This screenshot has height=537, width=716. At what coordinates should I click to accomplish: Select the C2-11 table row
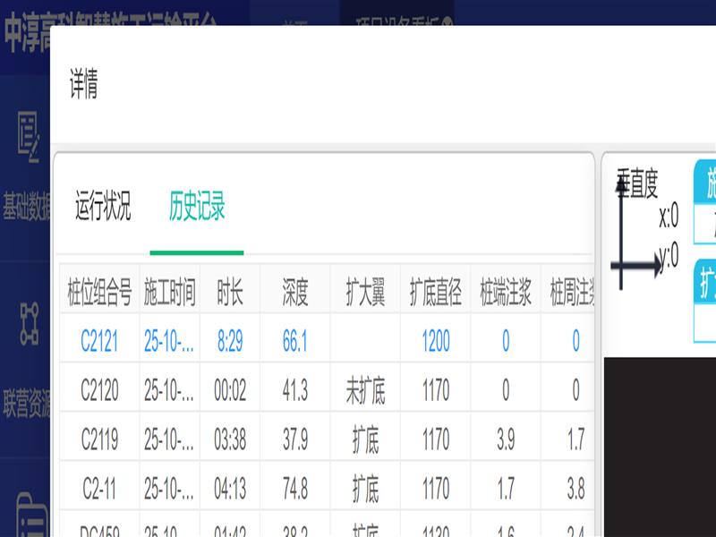tap(98, 489)
